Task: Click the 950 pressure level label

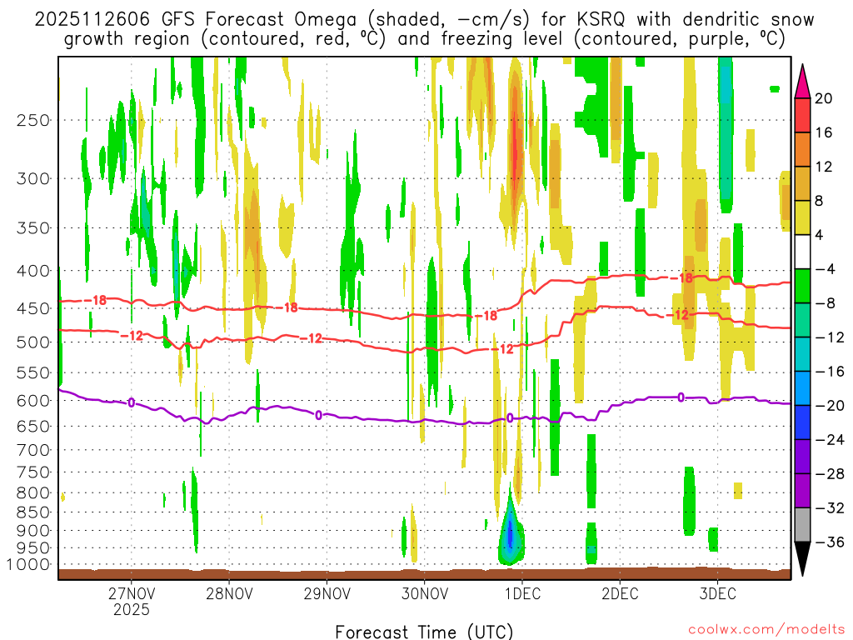Action: 33,548
